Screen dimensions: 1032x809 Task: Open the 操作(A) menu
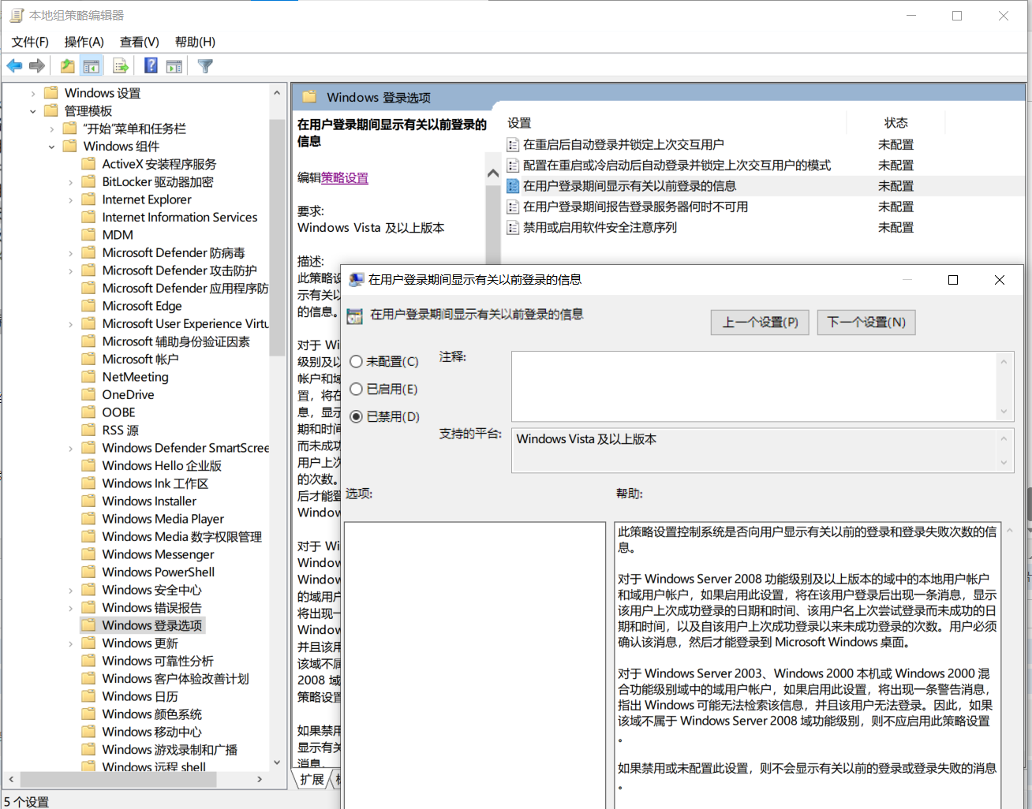click(84, 42)
